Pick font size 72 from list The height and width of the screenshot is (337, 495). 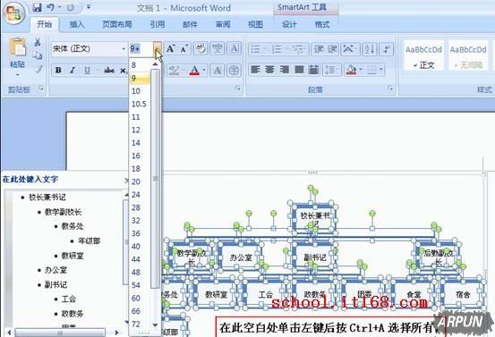[140, 324]
